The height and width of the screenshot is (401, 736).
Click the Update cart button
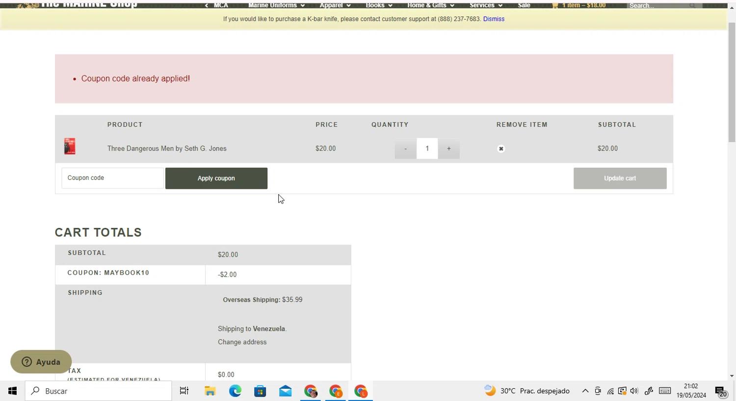click(620, 178)
